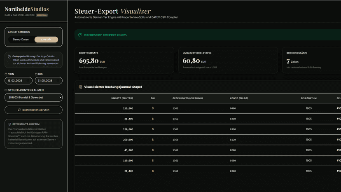
Task: Click the ARBEITSMODUS label
Action: click(x=19, y=32)
